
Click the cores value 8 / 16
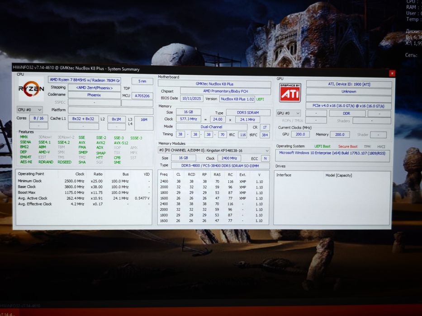click(38, 118)
